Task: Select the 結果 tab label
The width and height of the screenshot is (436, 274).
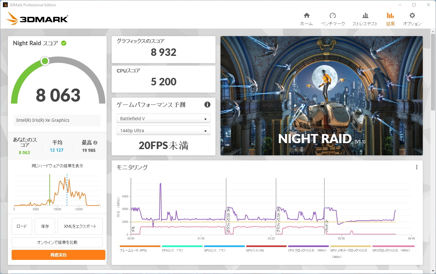Action: click(x=390, y=24)
